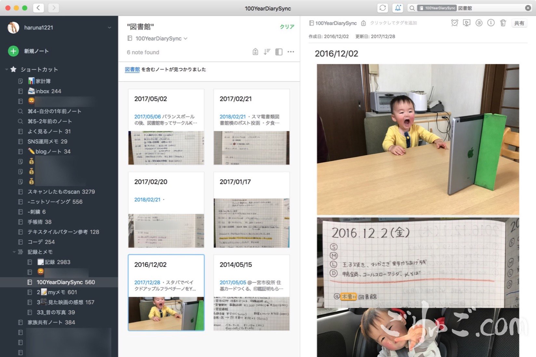Open note info icon
Image resolution: width=536 pixels, height=357 pixels.
[x=491, y=23]
